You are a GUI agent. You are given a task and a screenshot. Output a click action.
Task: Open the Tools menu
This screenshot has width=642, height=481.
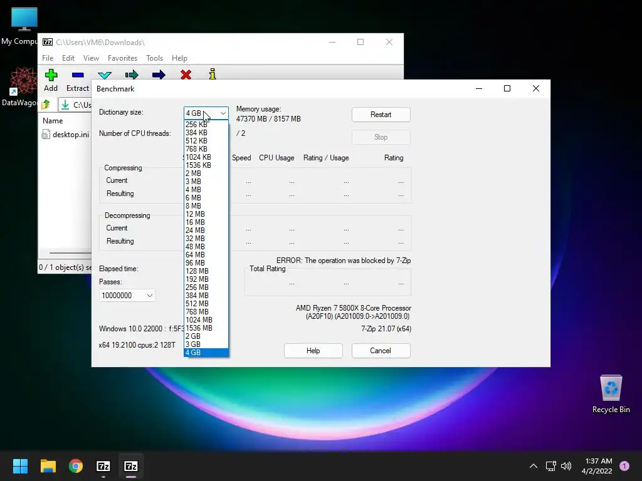154,58
